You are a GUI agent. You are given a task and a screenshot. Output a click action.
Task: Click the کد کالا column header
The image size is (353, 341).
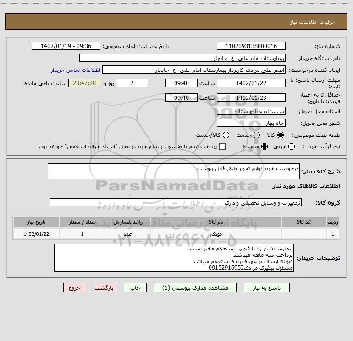(303, 222)
